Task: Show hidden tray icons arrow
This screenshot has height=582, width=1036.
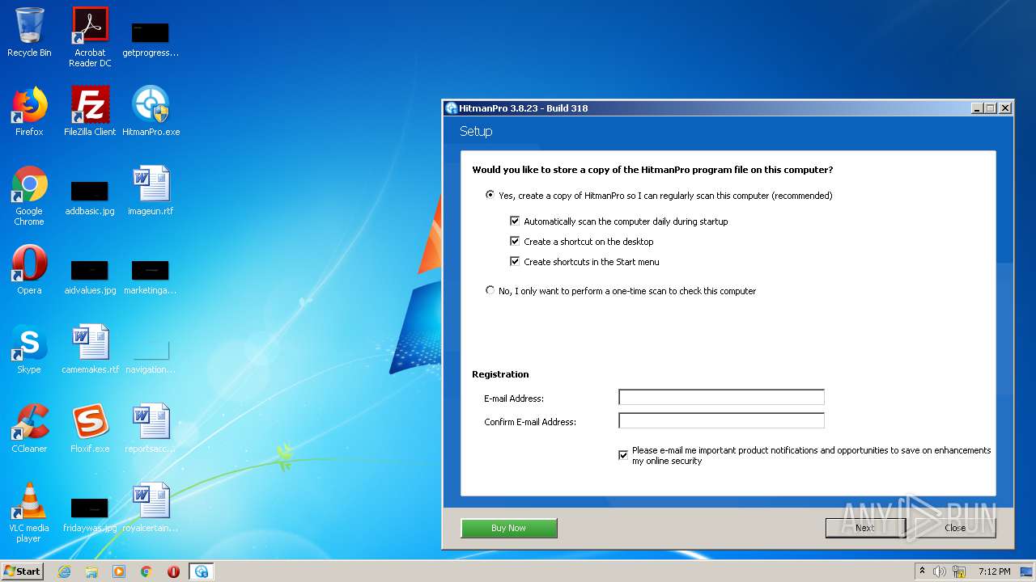Action: click(x=922, y=571)
